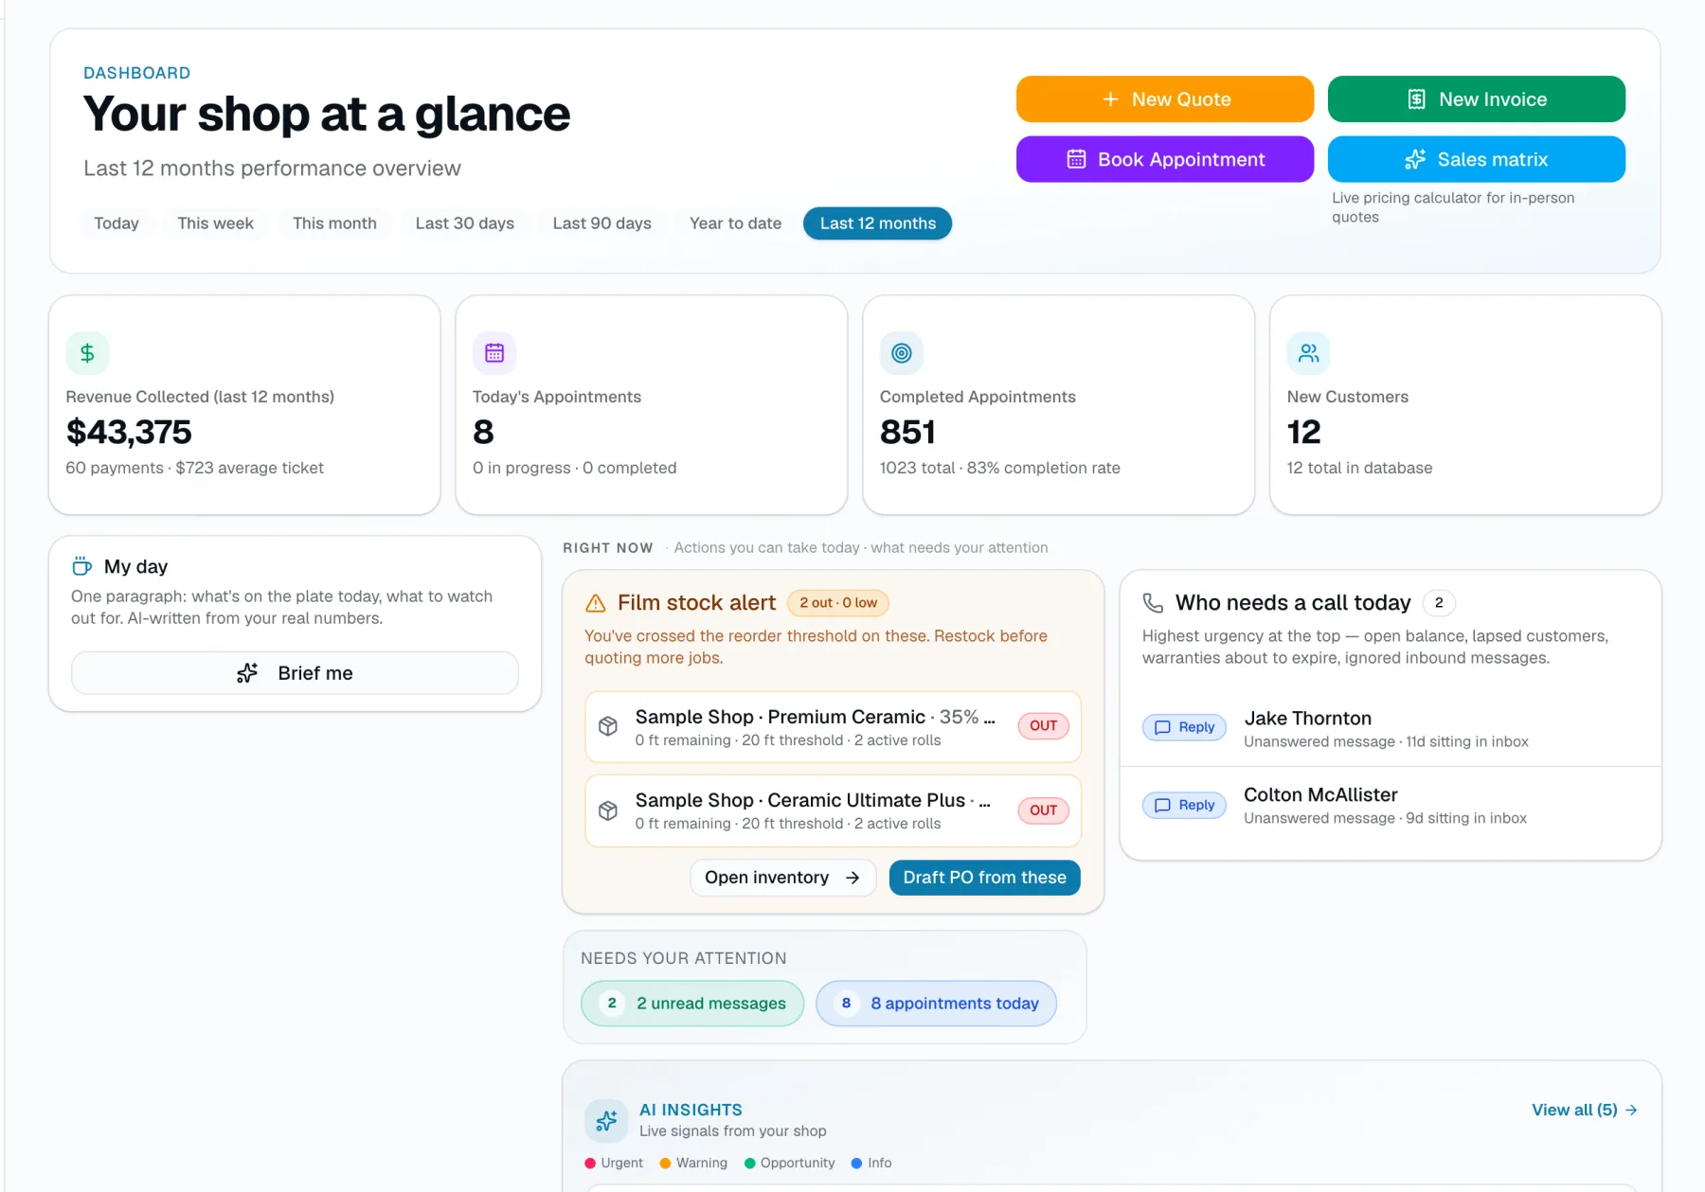Viewport: 1705px width, 1192px height.
Task: Click the sparkle icon in Sales matrix button
Action: point(1415,159)
